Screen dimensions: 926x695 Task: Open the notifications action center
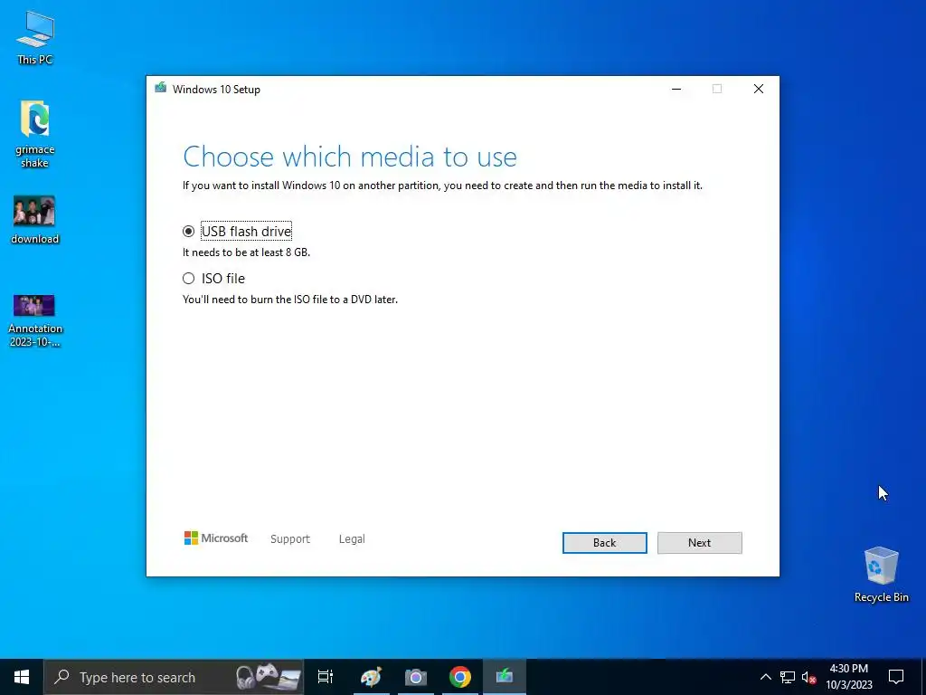(x=896, y=677)
